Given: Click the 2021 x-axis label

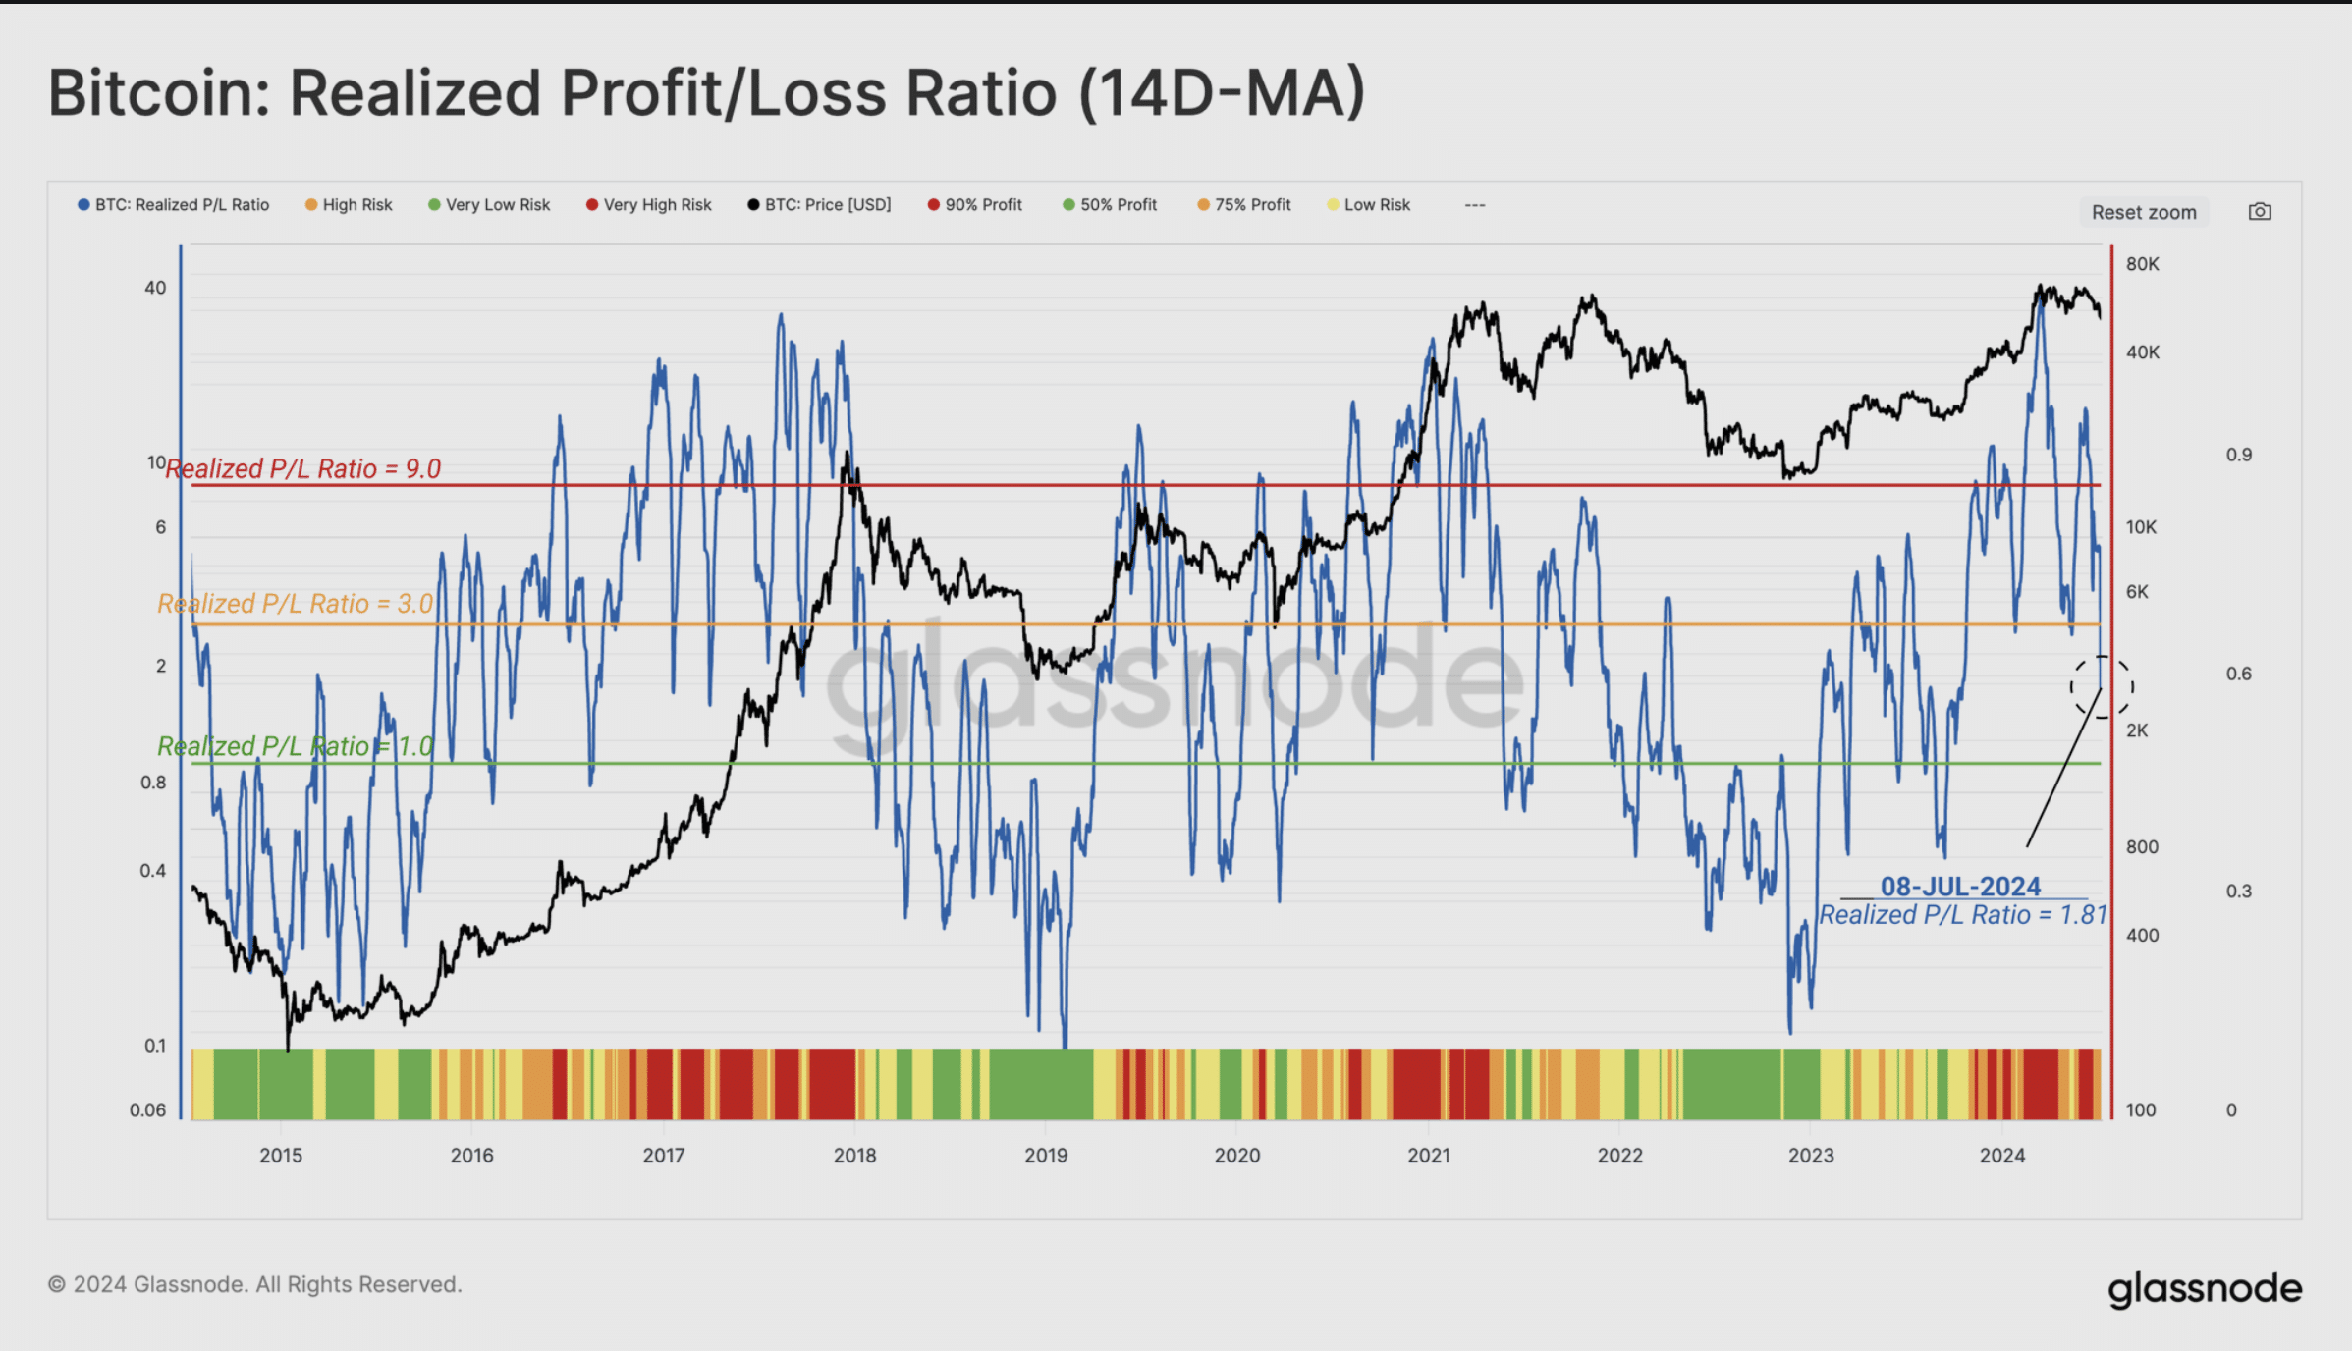Looking at the screenshot, I should point(1429,1156).
